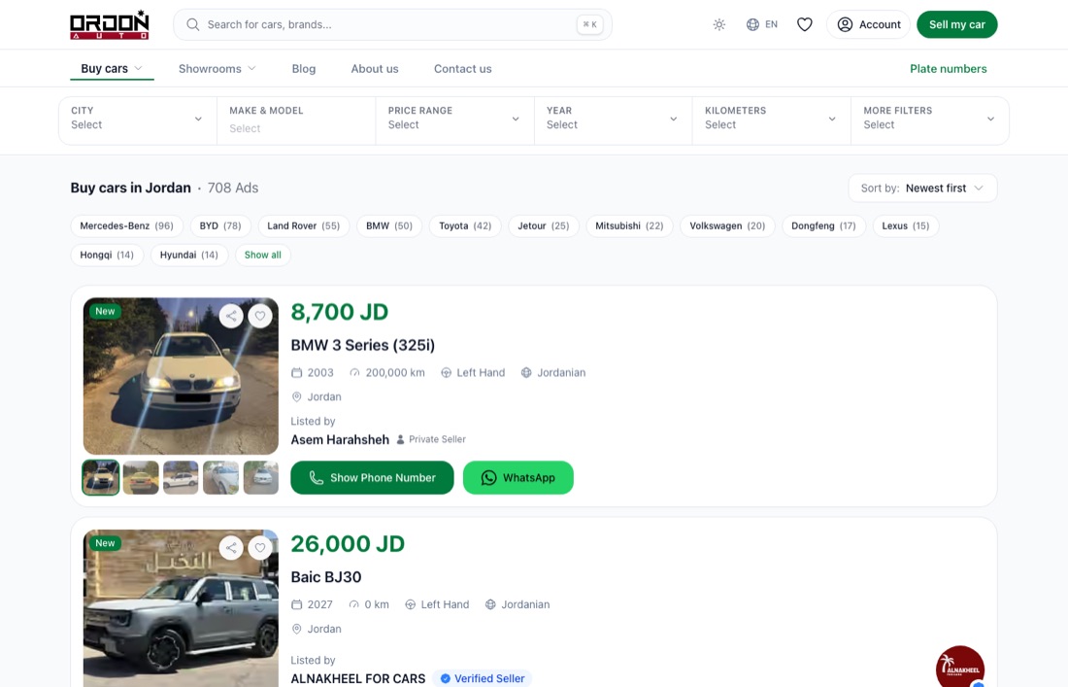
Task: Toggle the light/dark theme sun icon
Action: click(719, 24)
